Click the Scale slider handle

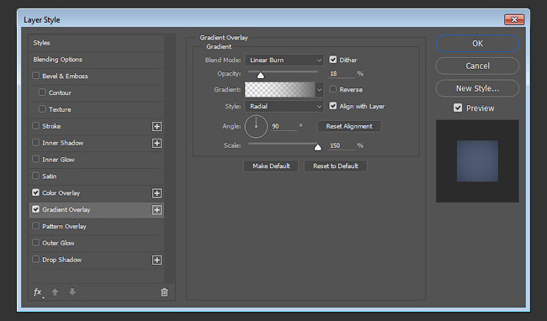[317, 147]
